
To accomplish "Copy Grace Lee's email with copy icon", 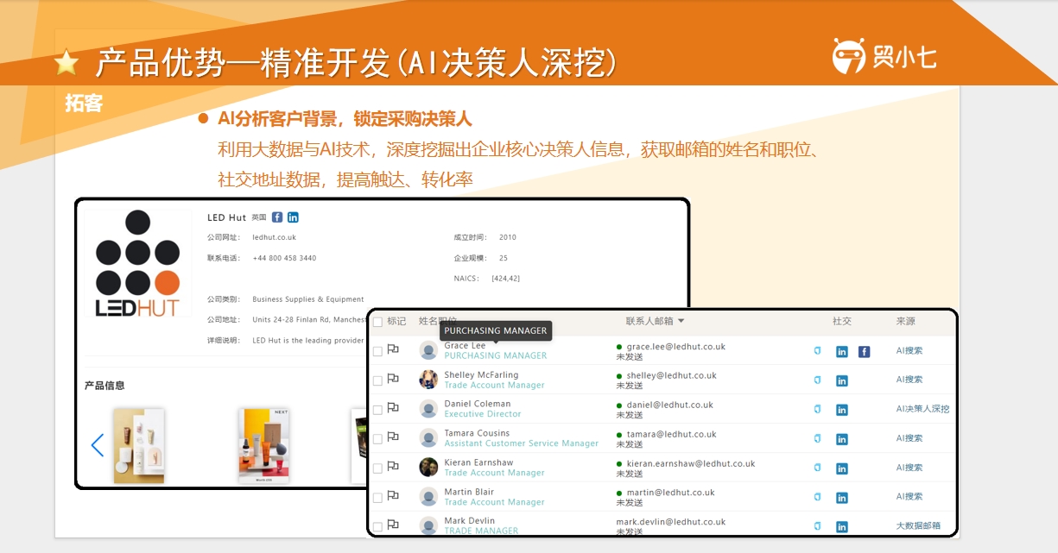I will pyautogui.click(x=818, y=351).
